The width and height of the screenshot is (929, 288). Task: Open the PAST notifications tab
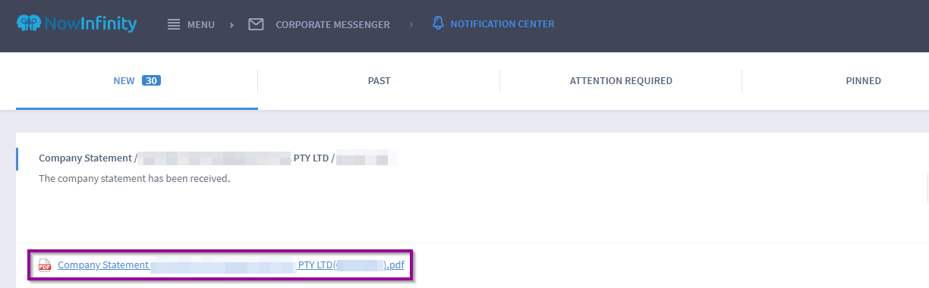tap(379, 81)
